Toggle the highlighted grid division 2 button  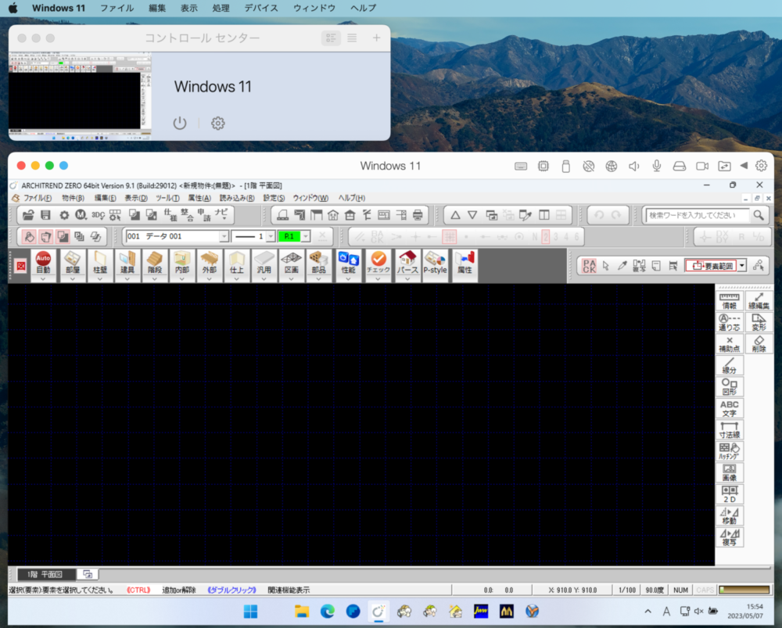click(546, 237)
